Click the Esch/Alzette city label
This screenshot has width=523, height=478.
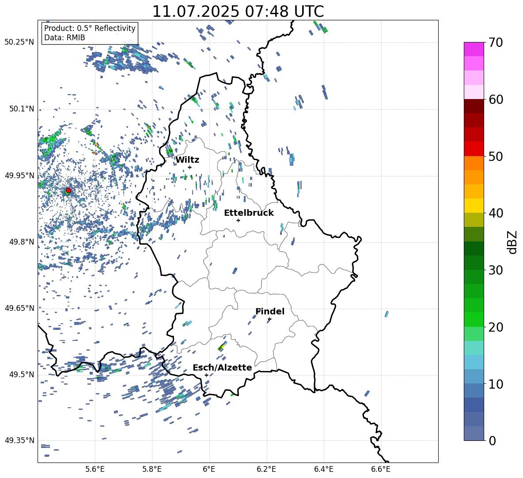click(222, 367)
